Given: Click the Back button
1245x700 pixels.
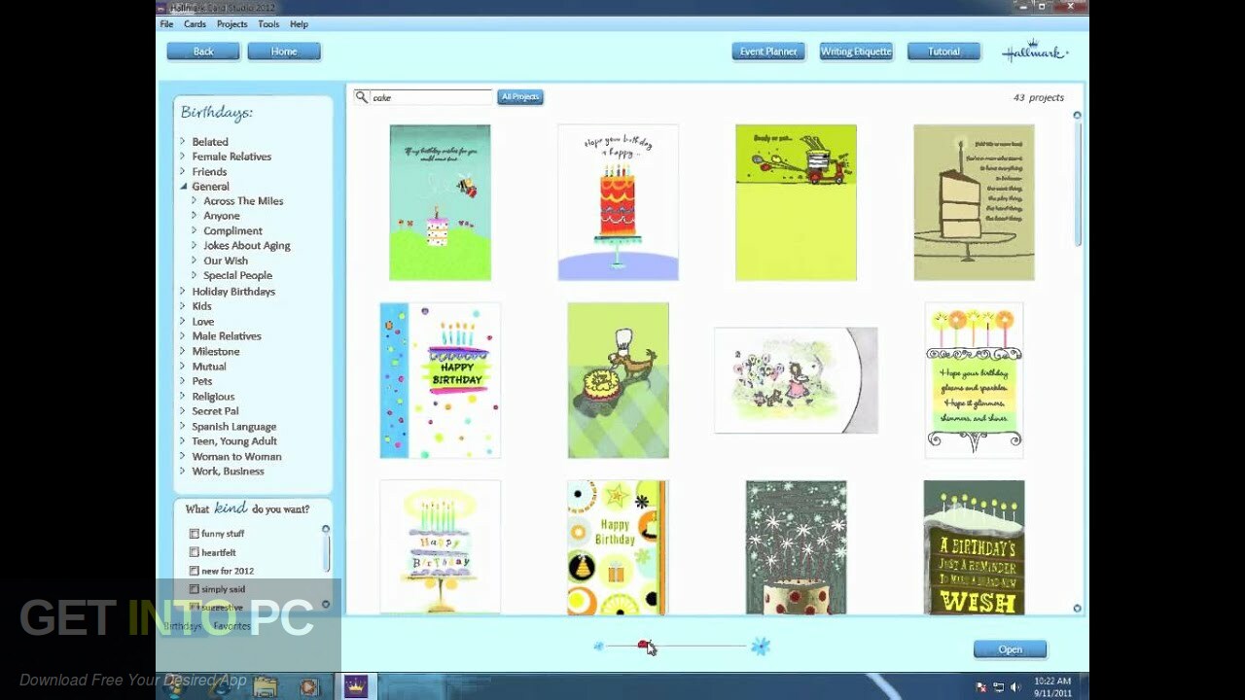Looking at the screenshot, I should (x=203, y=52).
